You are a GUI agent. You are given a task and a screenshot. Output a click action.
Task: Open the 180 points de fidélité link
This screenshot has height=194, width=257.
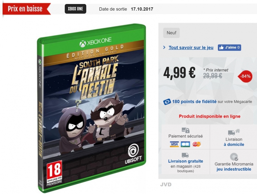click(x=194, y=102)
